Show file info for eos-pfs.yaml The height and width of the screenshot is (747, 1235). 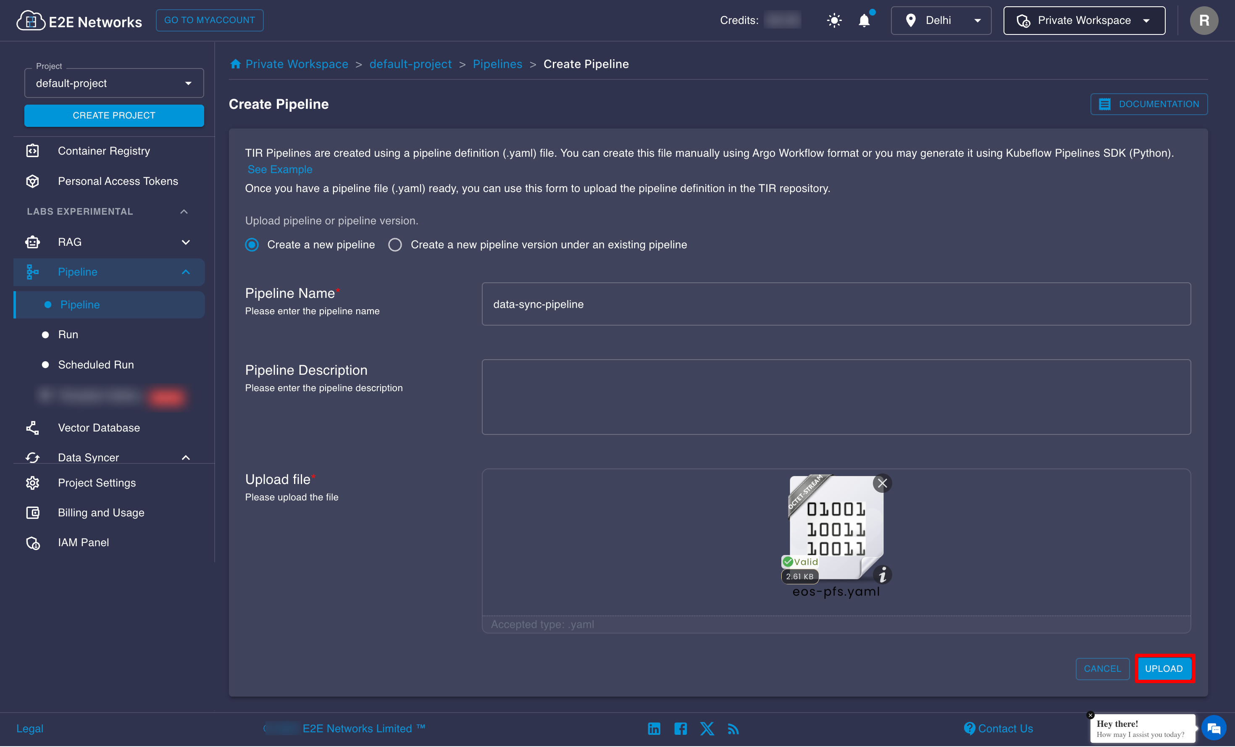tap(882, 575)
